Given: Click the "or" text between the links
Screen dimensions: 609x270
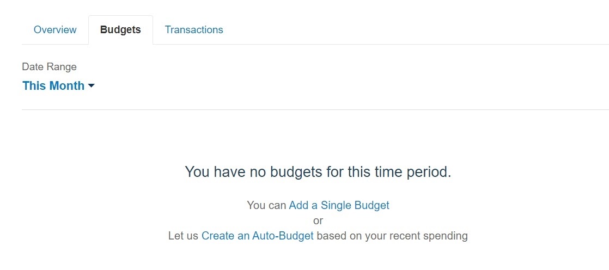Looking at the screenshot, I should click(318, 220).
